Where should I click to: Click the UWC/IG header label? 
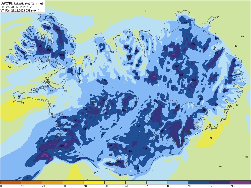[x=6, y=3]
